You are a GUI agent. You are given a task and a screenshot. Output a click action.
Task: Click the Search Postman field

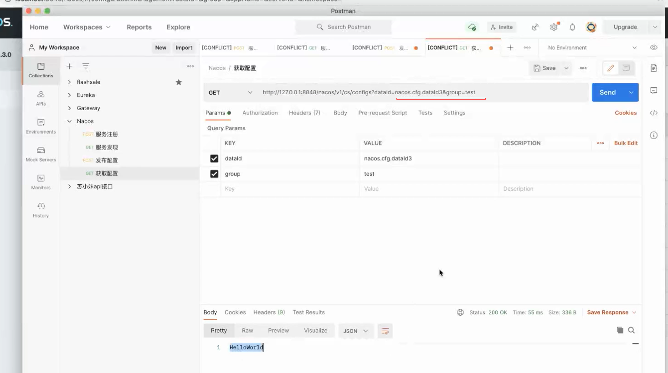[x=344, y=27]
